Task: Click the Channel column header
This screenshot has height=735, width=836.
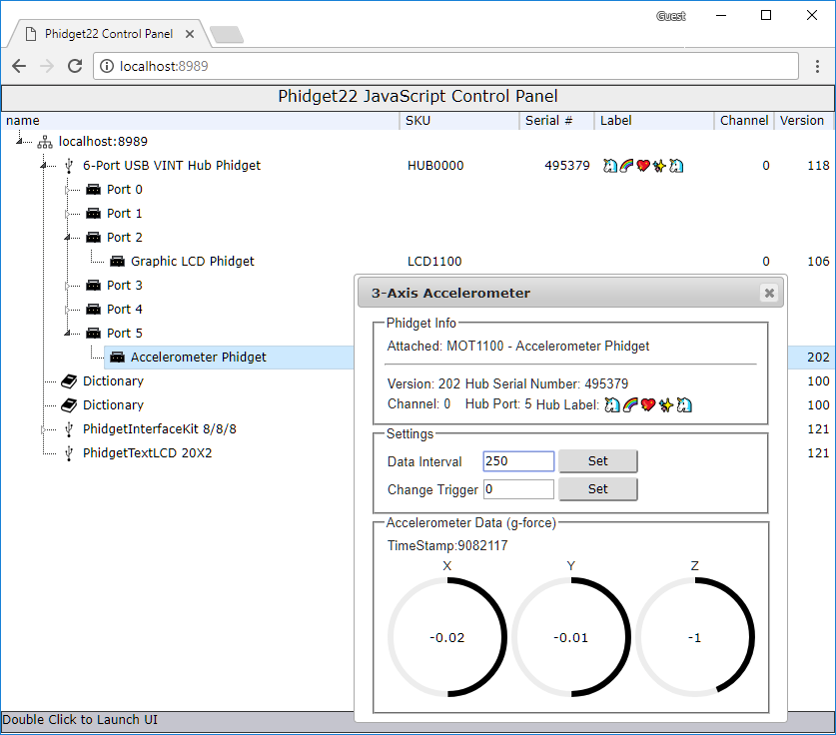Action: pyautogui.click(x=744, y=121)
